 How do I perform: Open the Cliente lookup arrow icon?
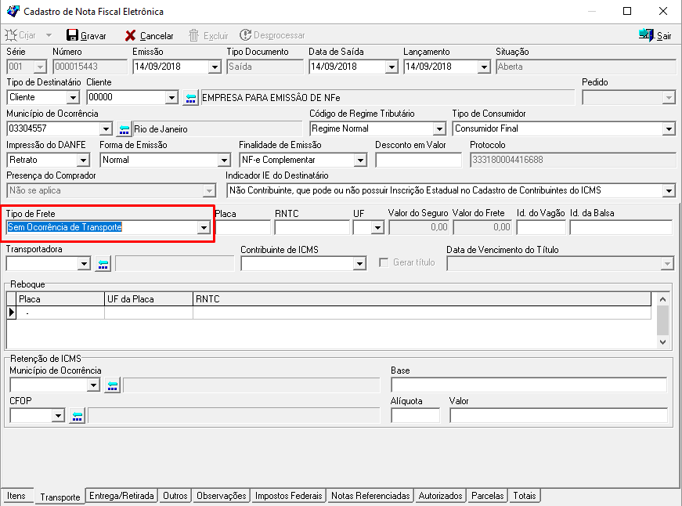coord(191,98)
